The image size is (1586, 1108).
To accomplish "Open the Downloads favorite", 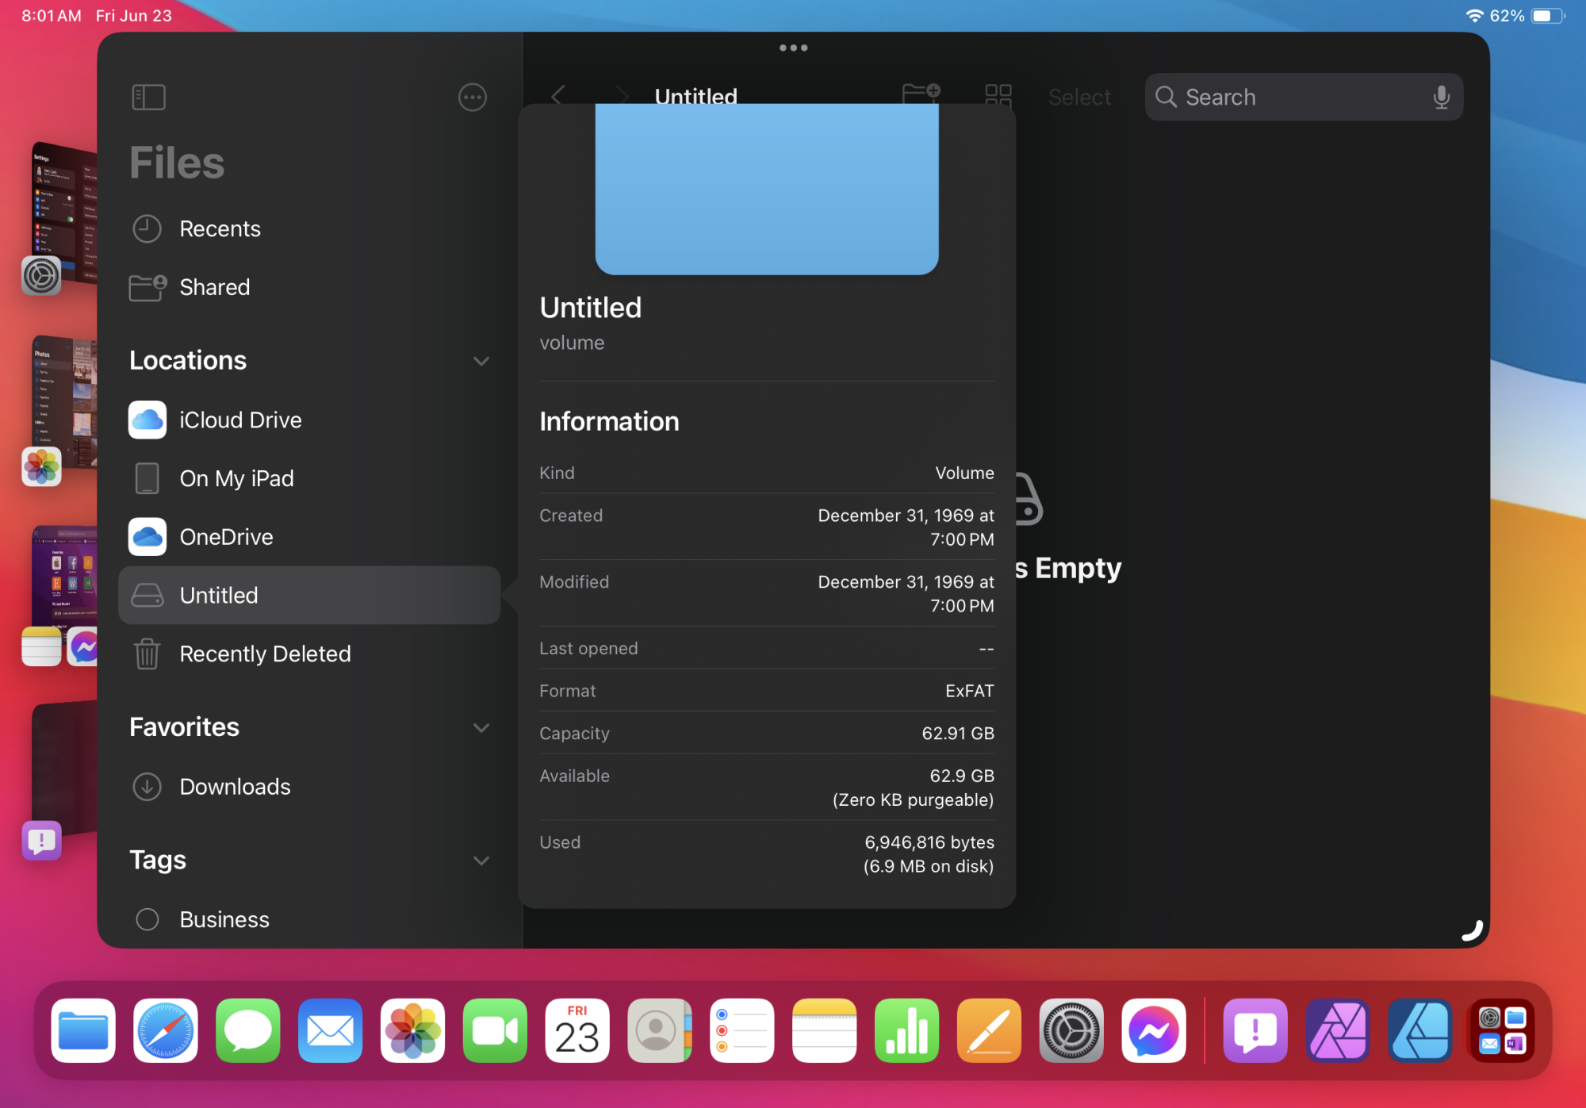I will point(235,787).
